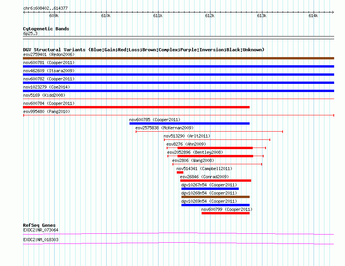
Task: Click the esv2806 (Wang2008) label
Action: pos(193,160)
